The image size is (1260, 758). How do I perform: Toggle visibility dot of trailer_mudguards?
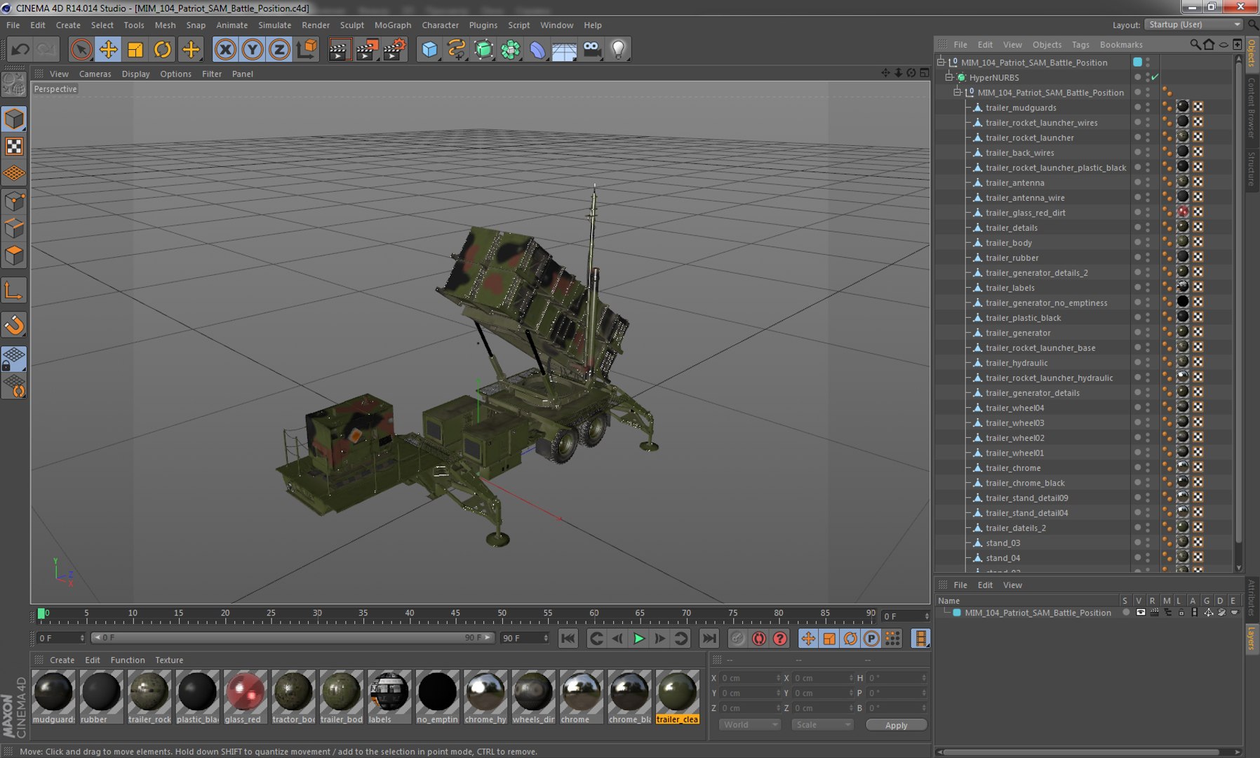[x=1137, y=107]
